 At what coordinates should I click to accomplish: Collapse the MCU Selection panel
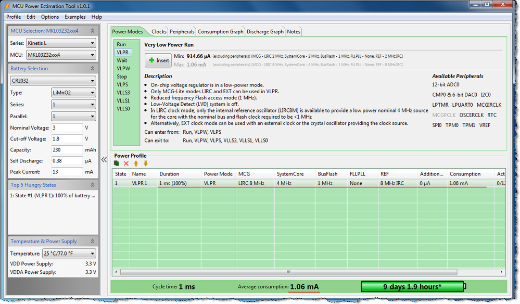(x=93, y=31)
